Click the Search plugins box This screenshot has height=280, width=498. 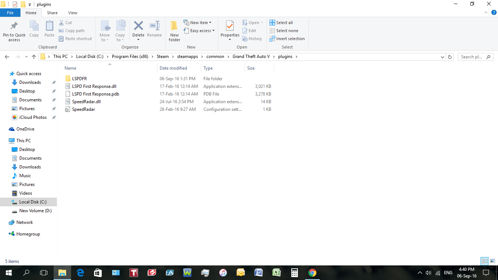pyautogui.click(x=475, y=57)
